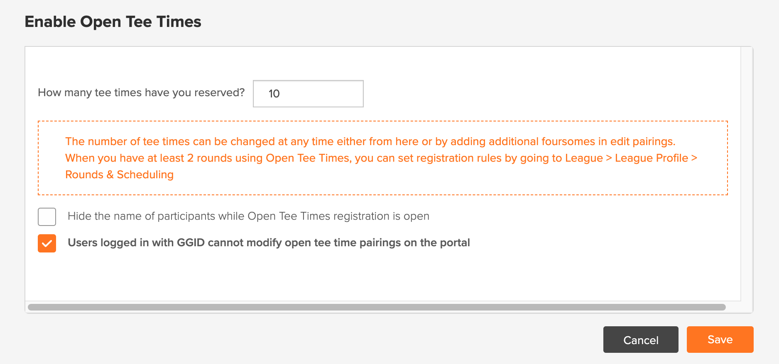Save the Open Tee Times settings
Screen dimensions: 779x364
tap(720, 340)
